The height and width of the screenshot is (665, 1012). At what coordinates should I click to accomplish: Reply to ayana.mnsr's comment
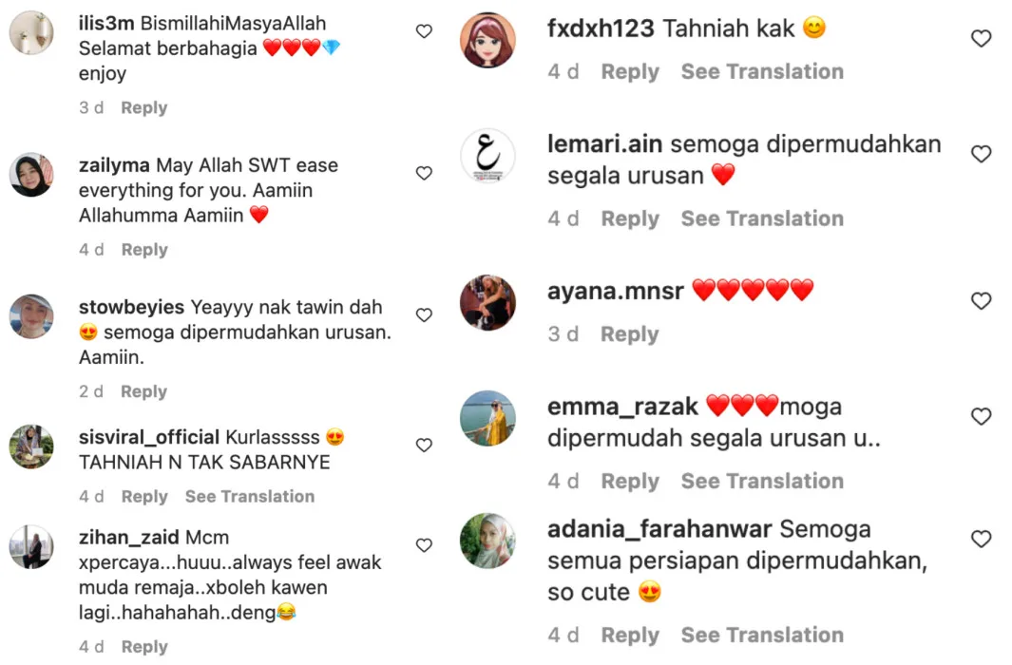(630, 334)
